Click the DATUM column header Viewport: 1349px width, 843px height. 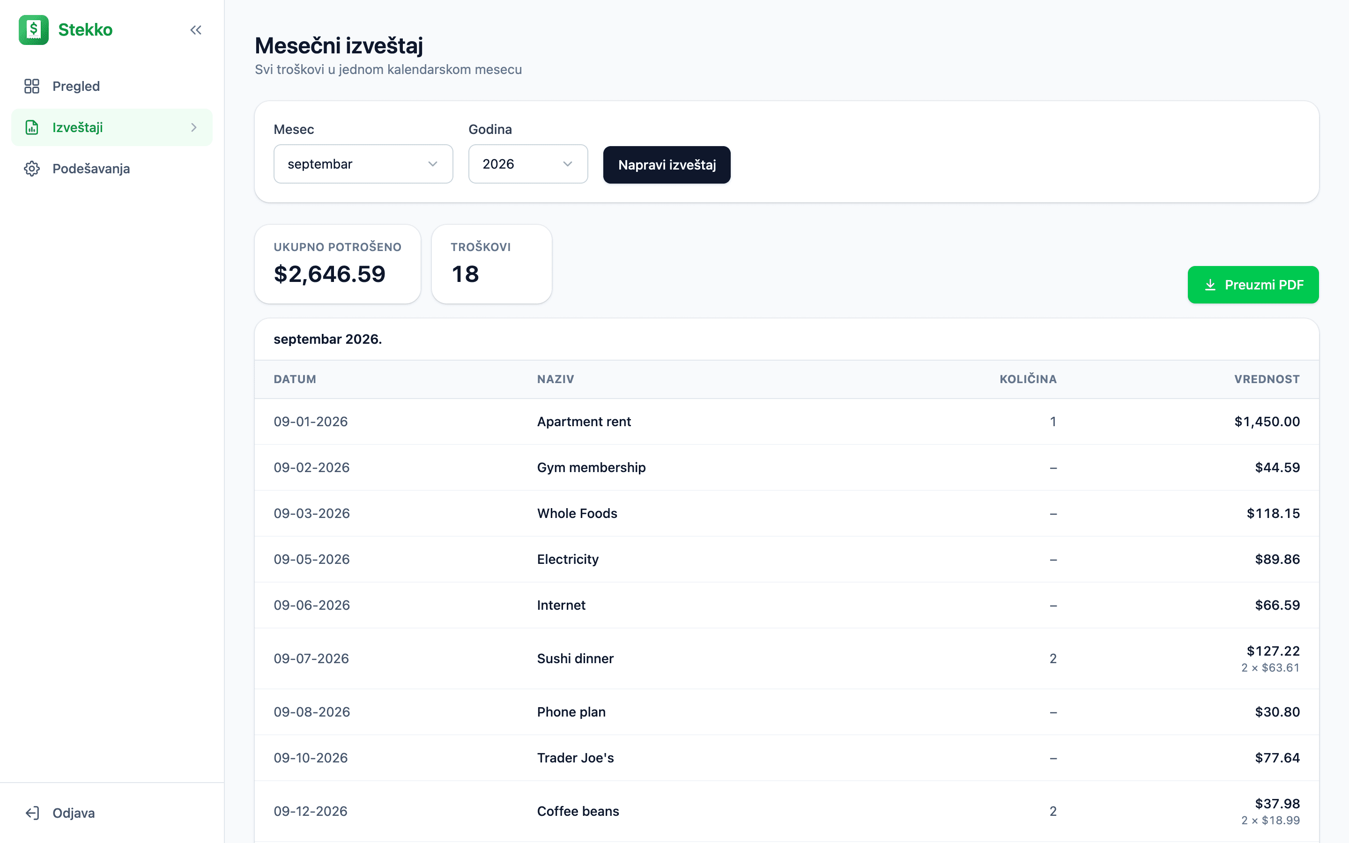(x=295, y=379)
